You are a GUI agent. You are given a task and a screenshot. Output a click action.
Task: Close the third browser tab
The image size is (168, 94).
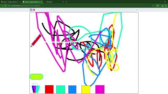pyautogui.click(x=63, y=2)
